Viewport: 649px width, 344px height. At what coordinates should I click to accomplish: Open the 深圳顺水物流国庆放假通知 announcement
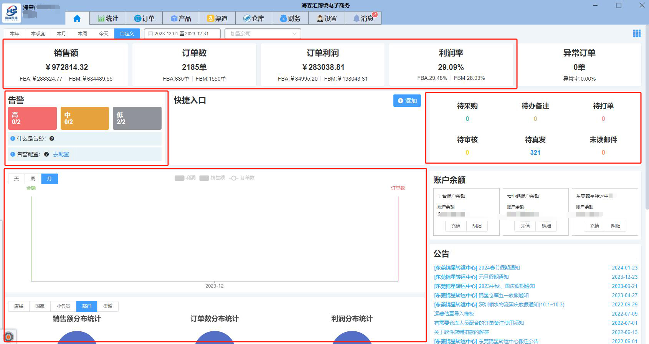coord(499,304)
